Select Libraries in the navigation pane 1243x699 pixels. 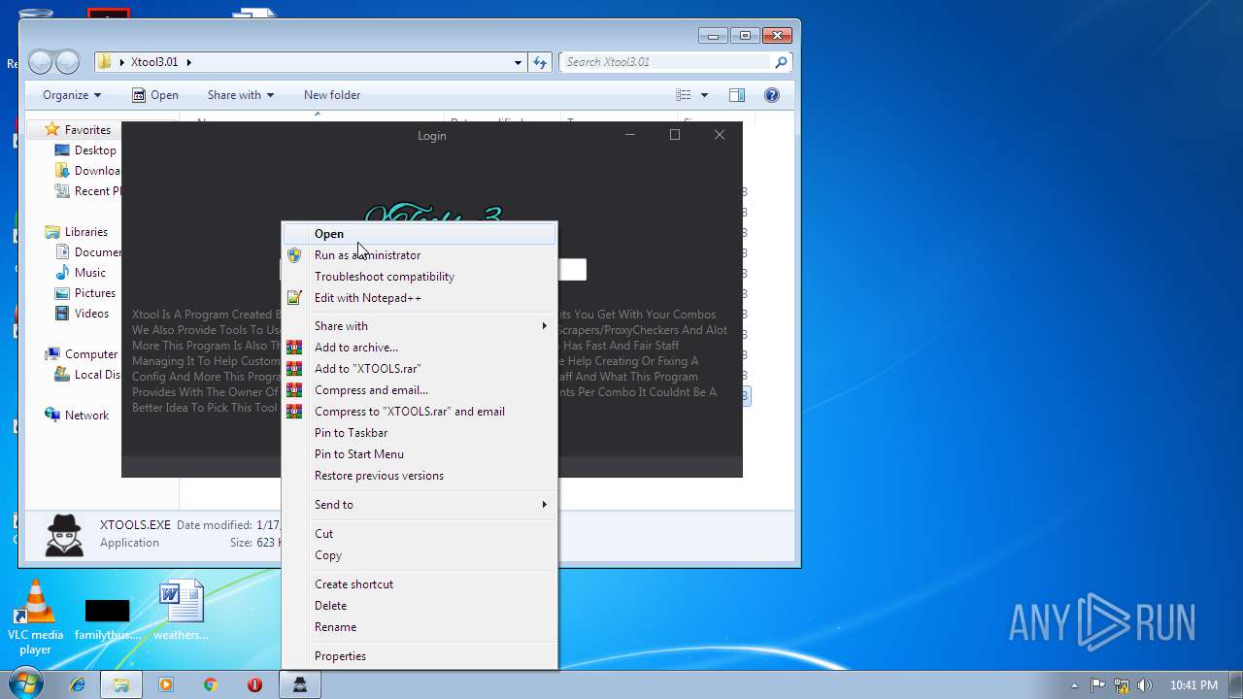click(x=86, y=232)
